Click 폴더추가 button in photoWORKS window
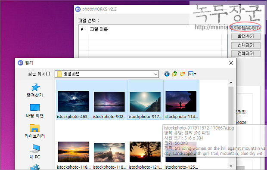Screen dimensions: 267x170 click(x=246, y=36)
